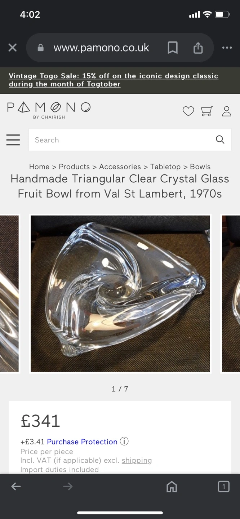The width and height of the screenshot is (240, 519).
Task: Open the hamburger navigation menu
Action: [13, 140]
